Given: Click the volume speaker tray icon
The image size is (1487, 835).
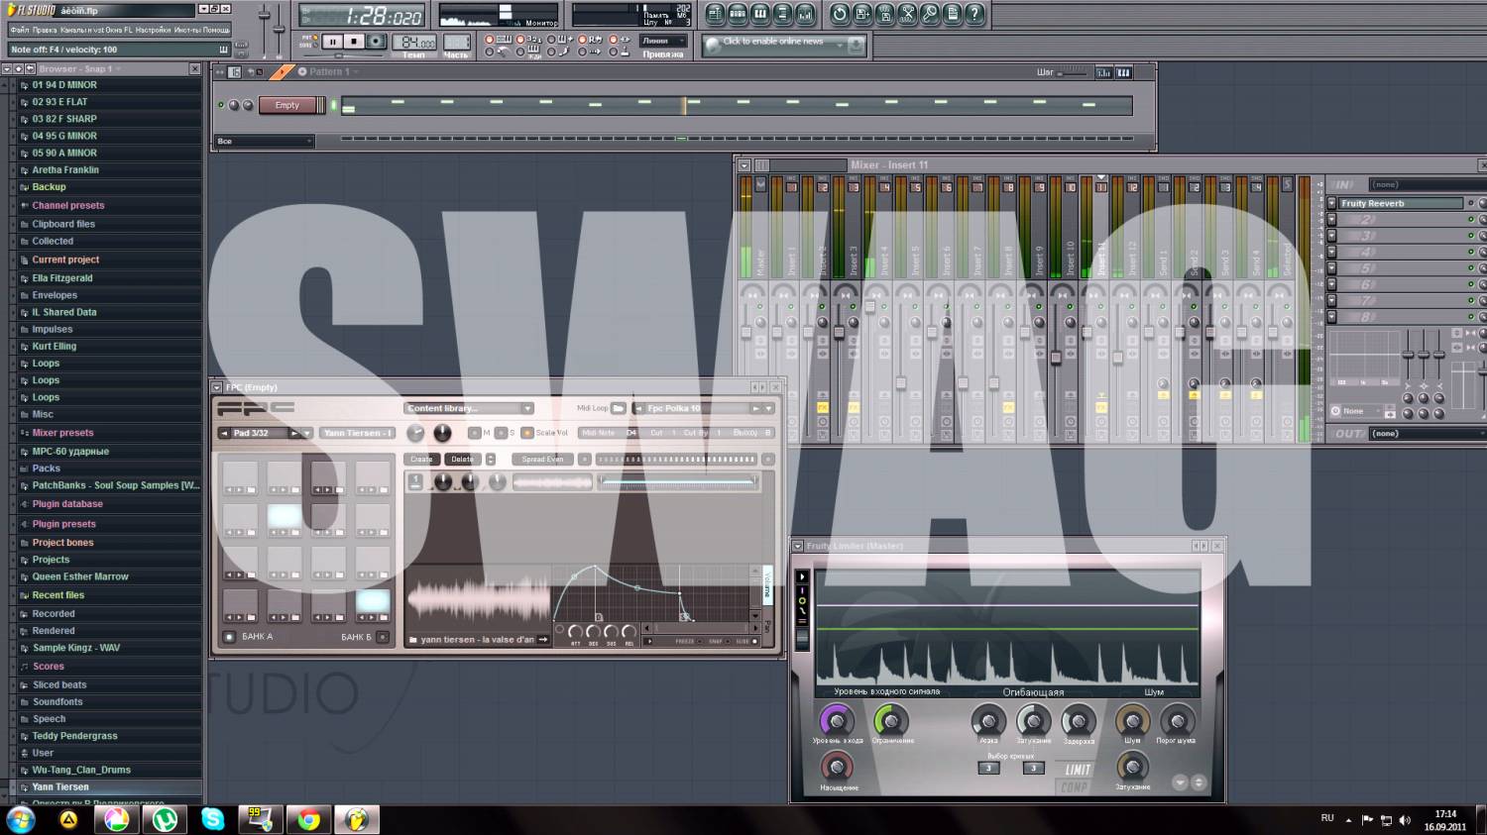Looking at the screenshot, I should [x=1405, y=820].
